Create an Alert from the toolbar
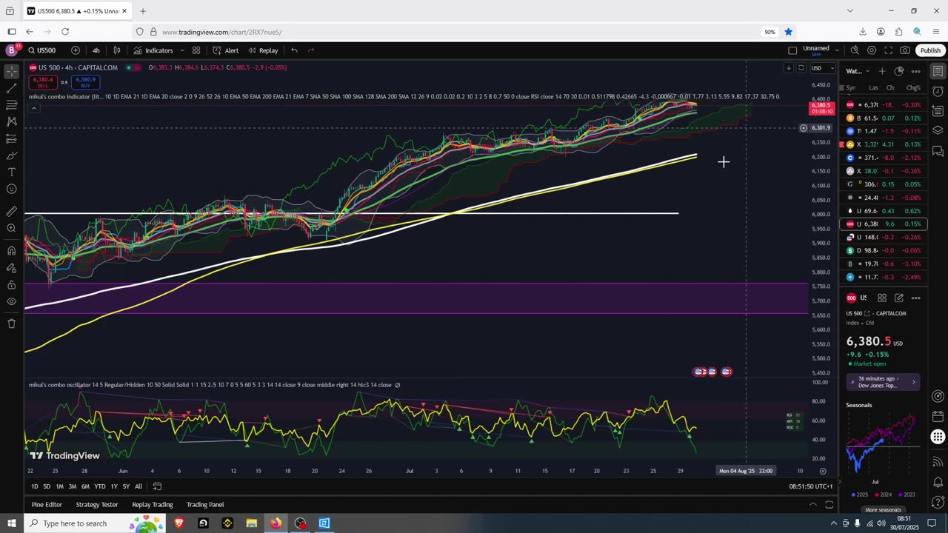The height and width of the screenshot is (533, 948). (x=226, y=50)
